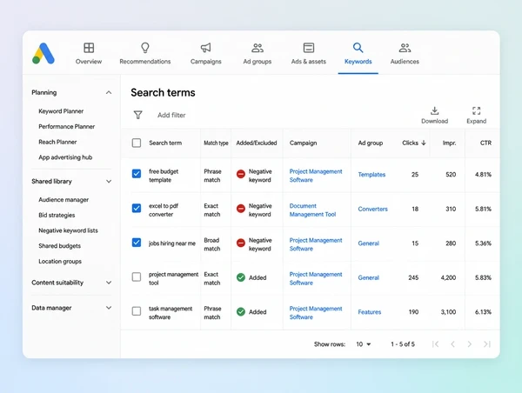
Task: Open campaign link for task management software
Action: pyautogui.click(x=316, y=313)
